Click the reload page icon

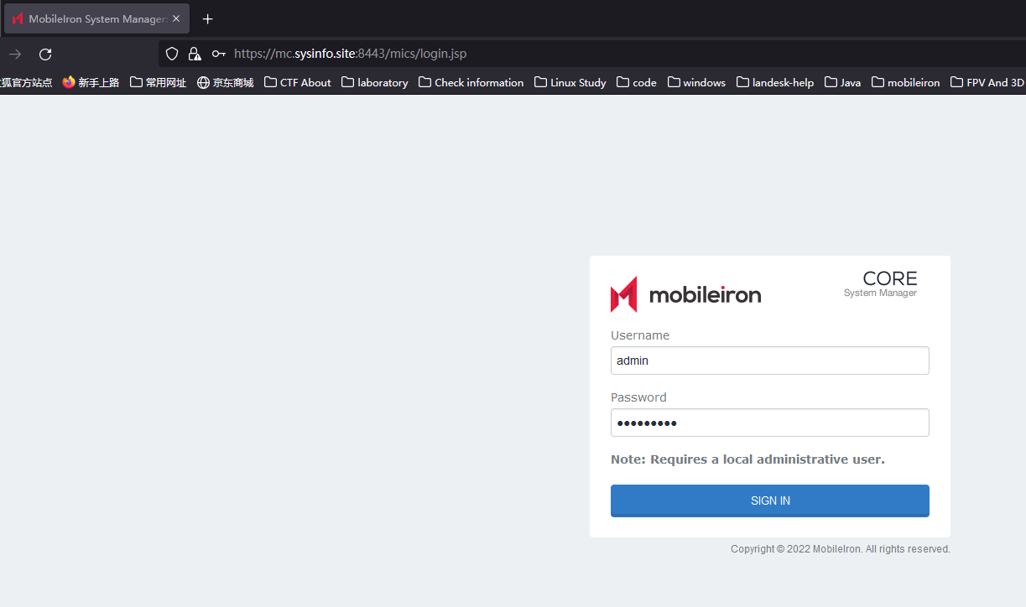click(x=45, y=54)
